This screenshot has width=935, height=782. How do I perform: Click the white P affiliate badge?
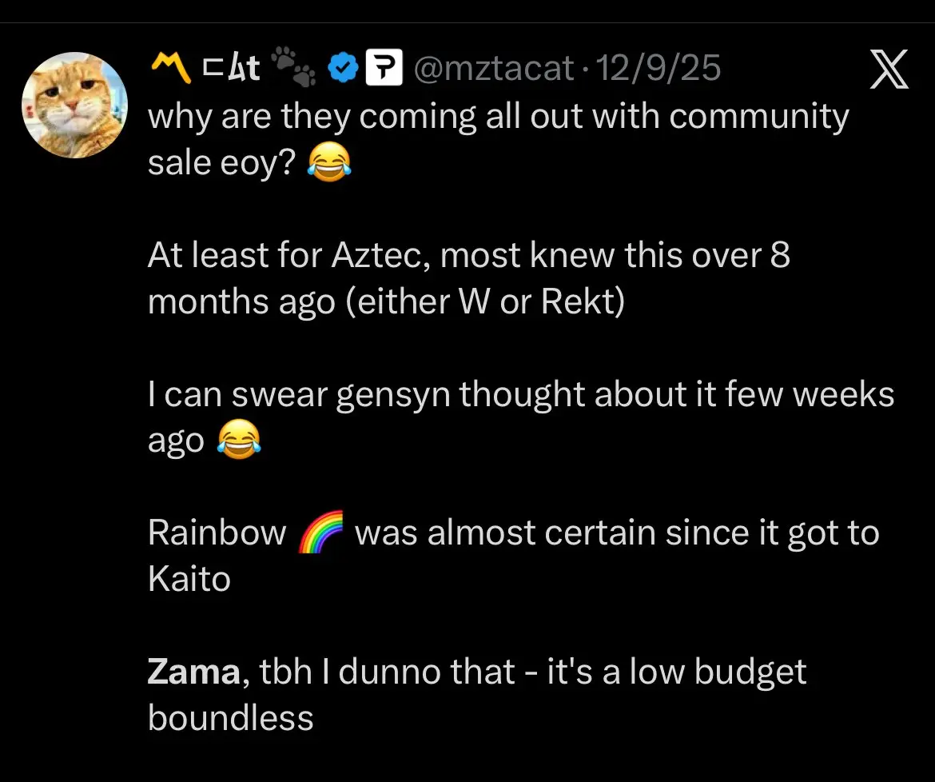(384, 67)
